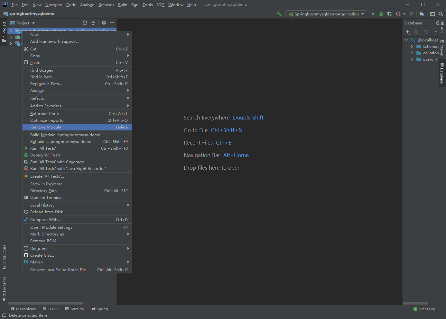Collapse the @localhost database connection
The image size is (446, 319).
pyautogui.click(x=406, y=40)
